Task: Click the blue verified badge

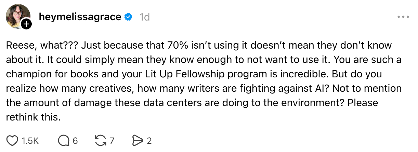Action: tap(128, 17)
